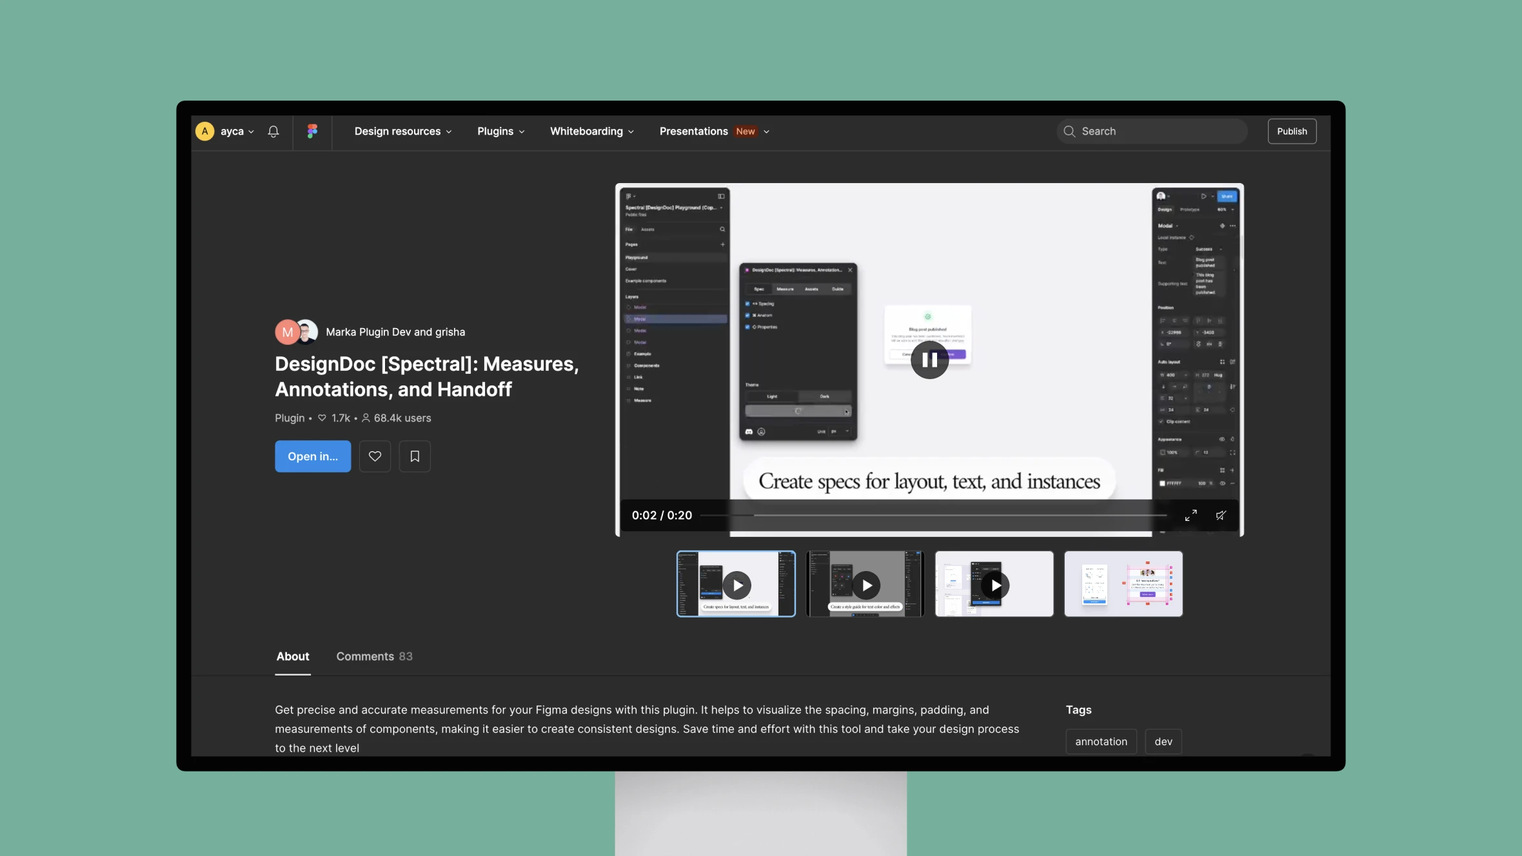The height and width of the screenshot is (856, 1522).
Task: Expand the ayca account chevron
Action: click(251, 132)
